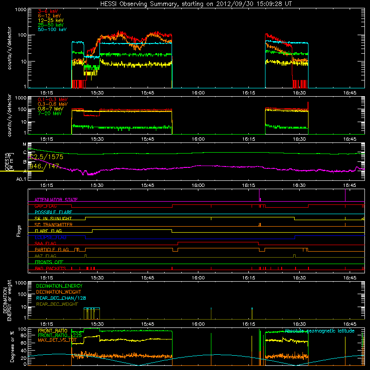Image resolution: width=370 pixels, height=370 pixels.
Task: Click the 15:45 time label under Flags panel
Action: (x=148, y=278)
